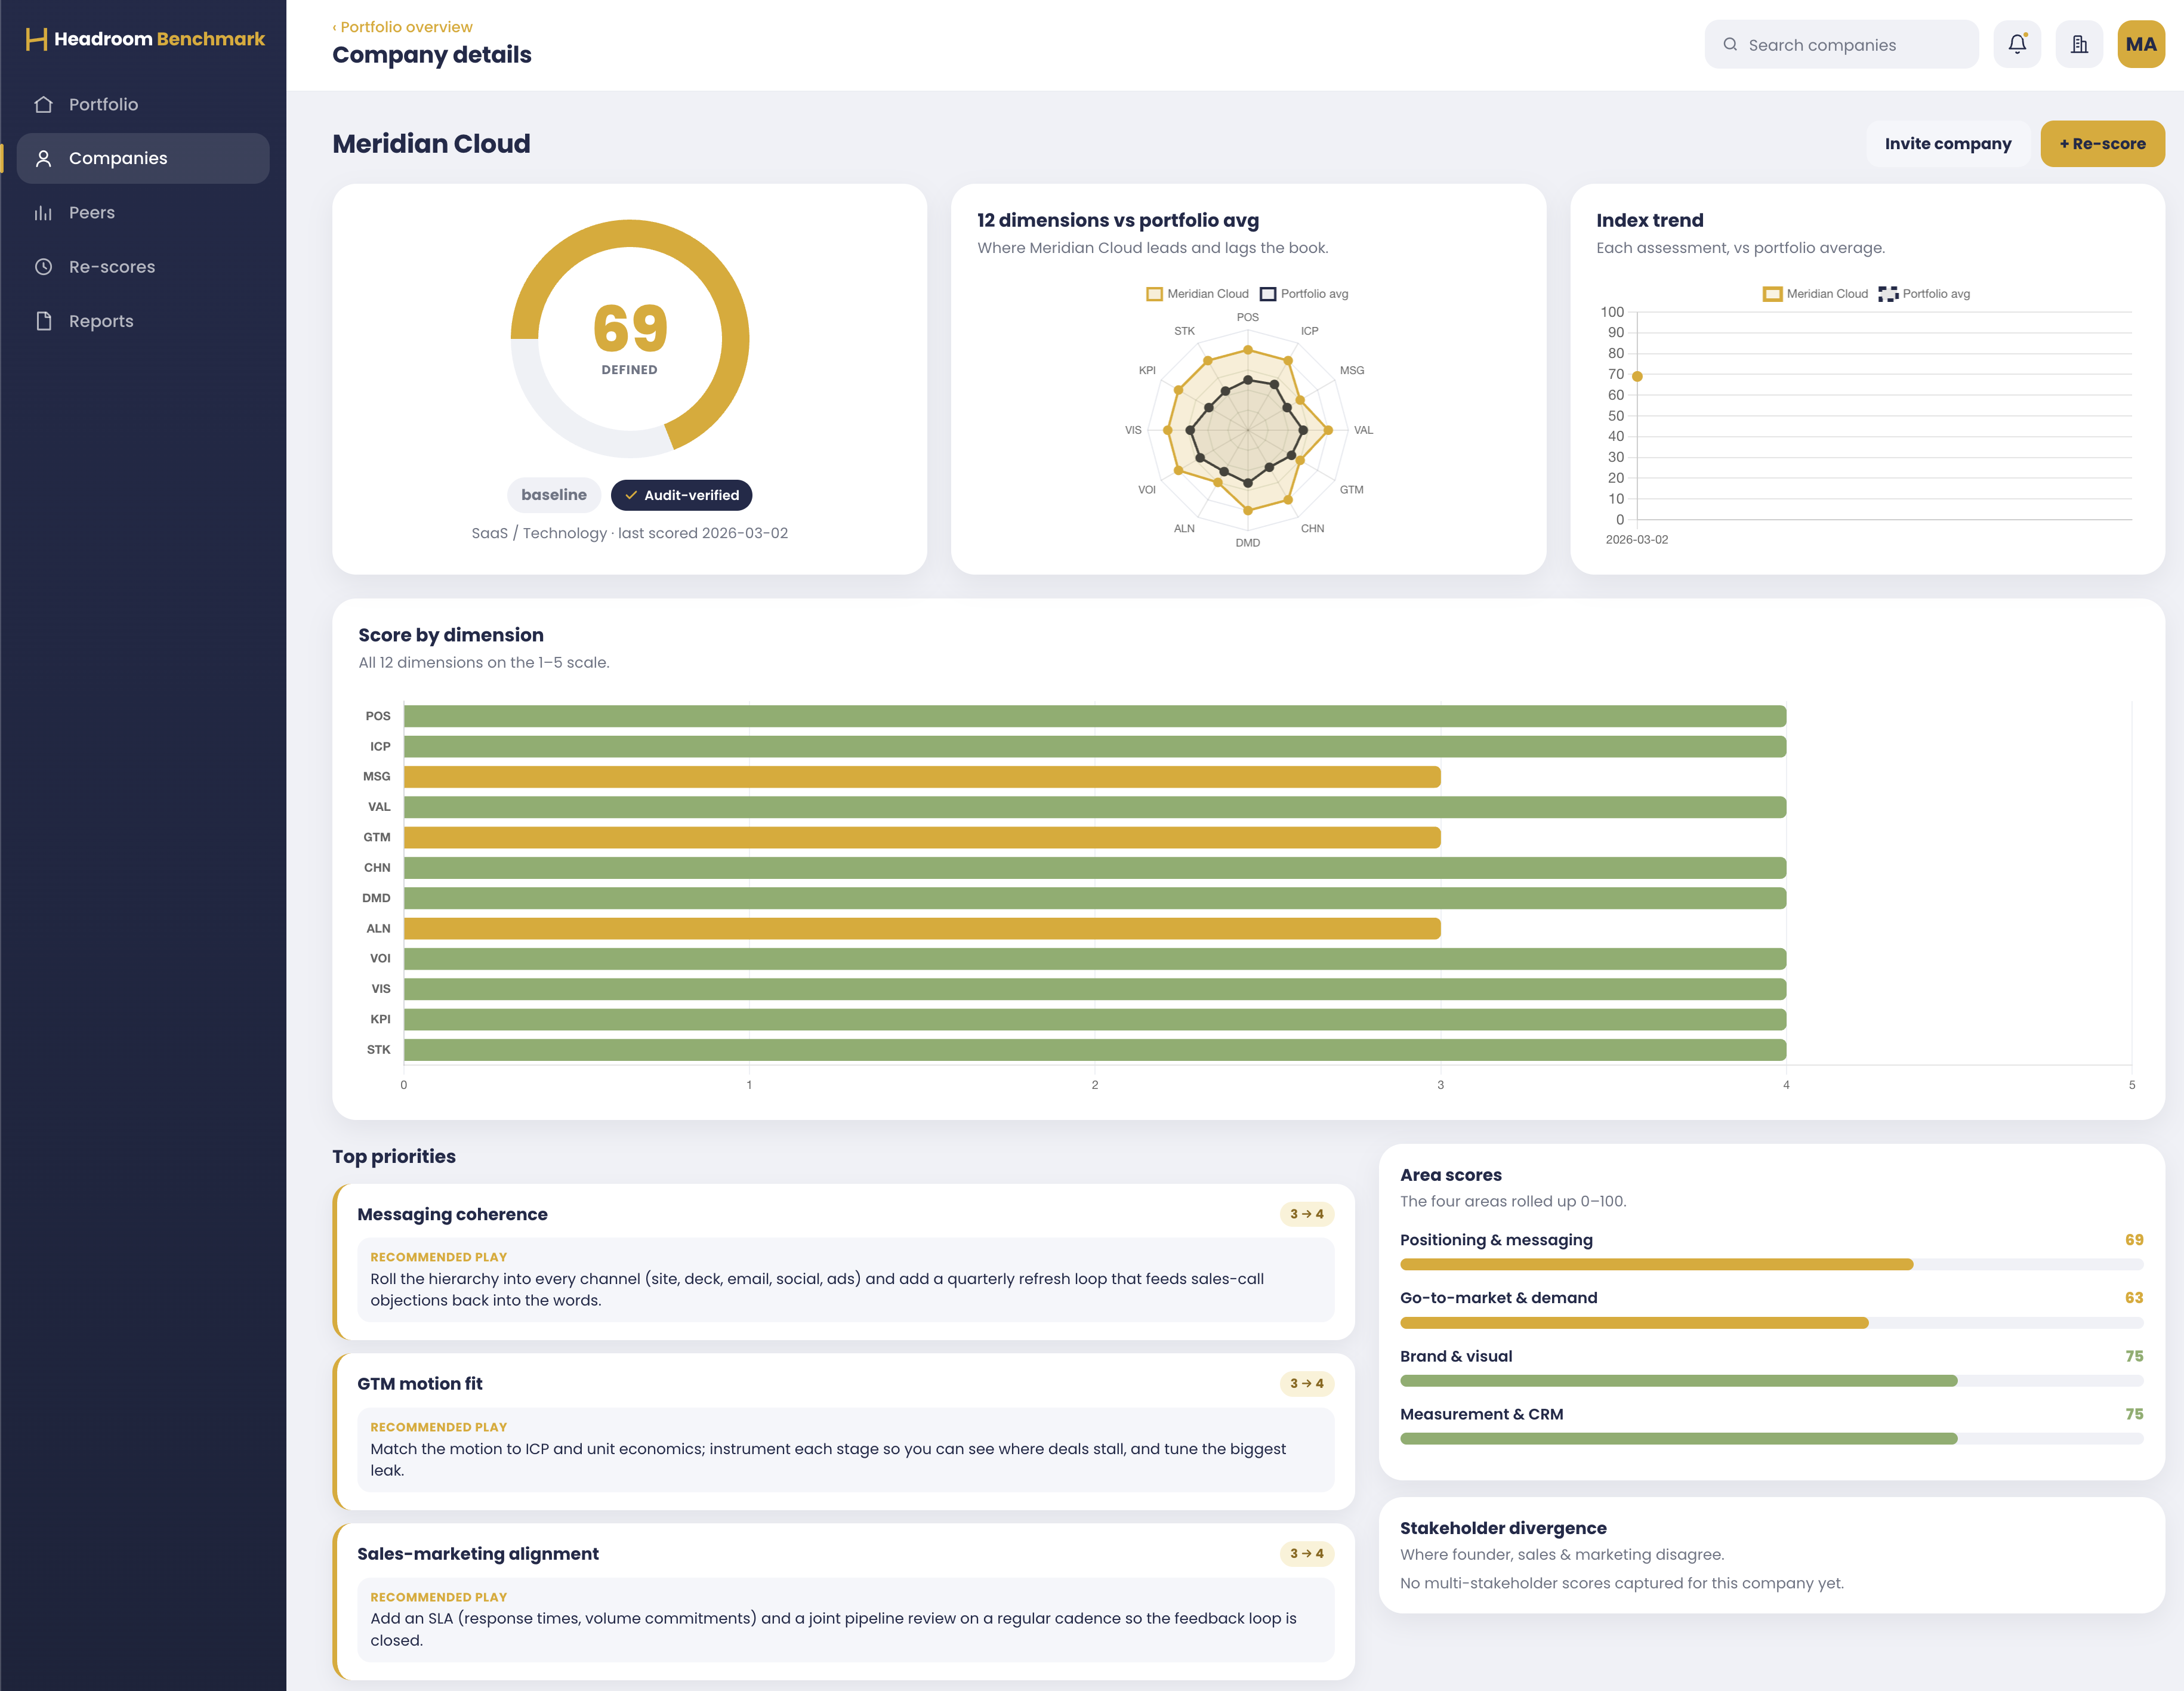Click the Stakeholder divergence heading
The image size is (2184, 1691).
(x=1503, y=1528)
